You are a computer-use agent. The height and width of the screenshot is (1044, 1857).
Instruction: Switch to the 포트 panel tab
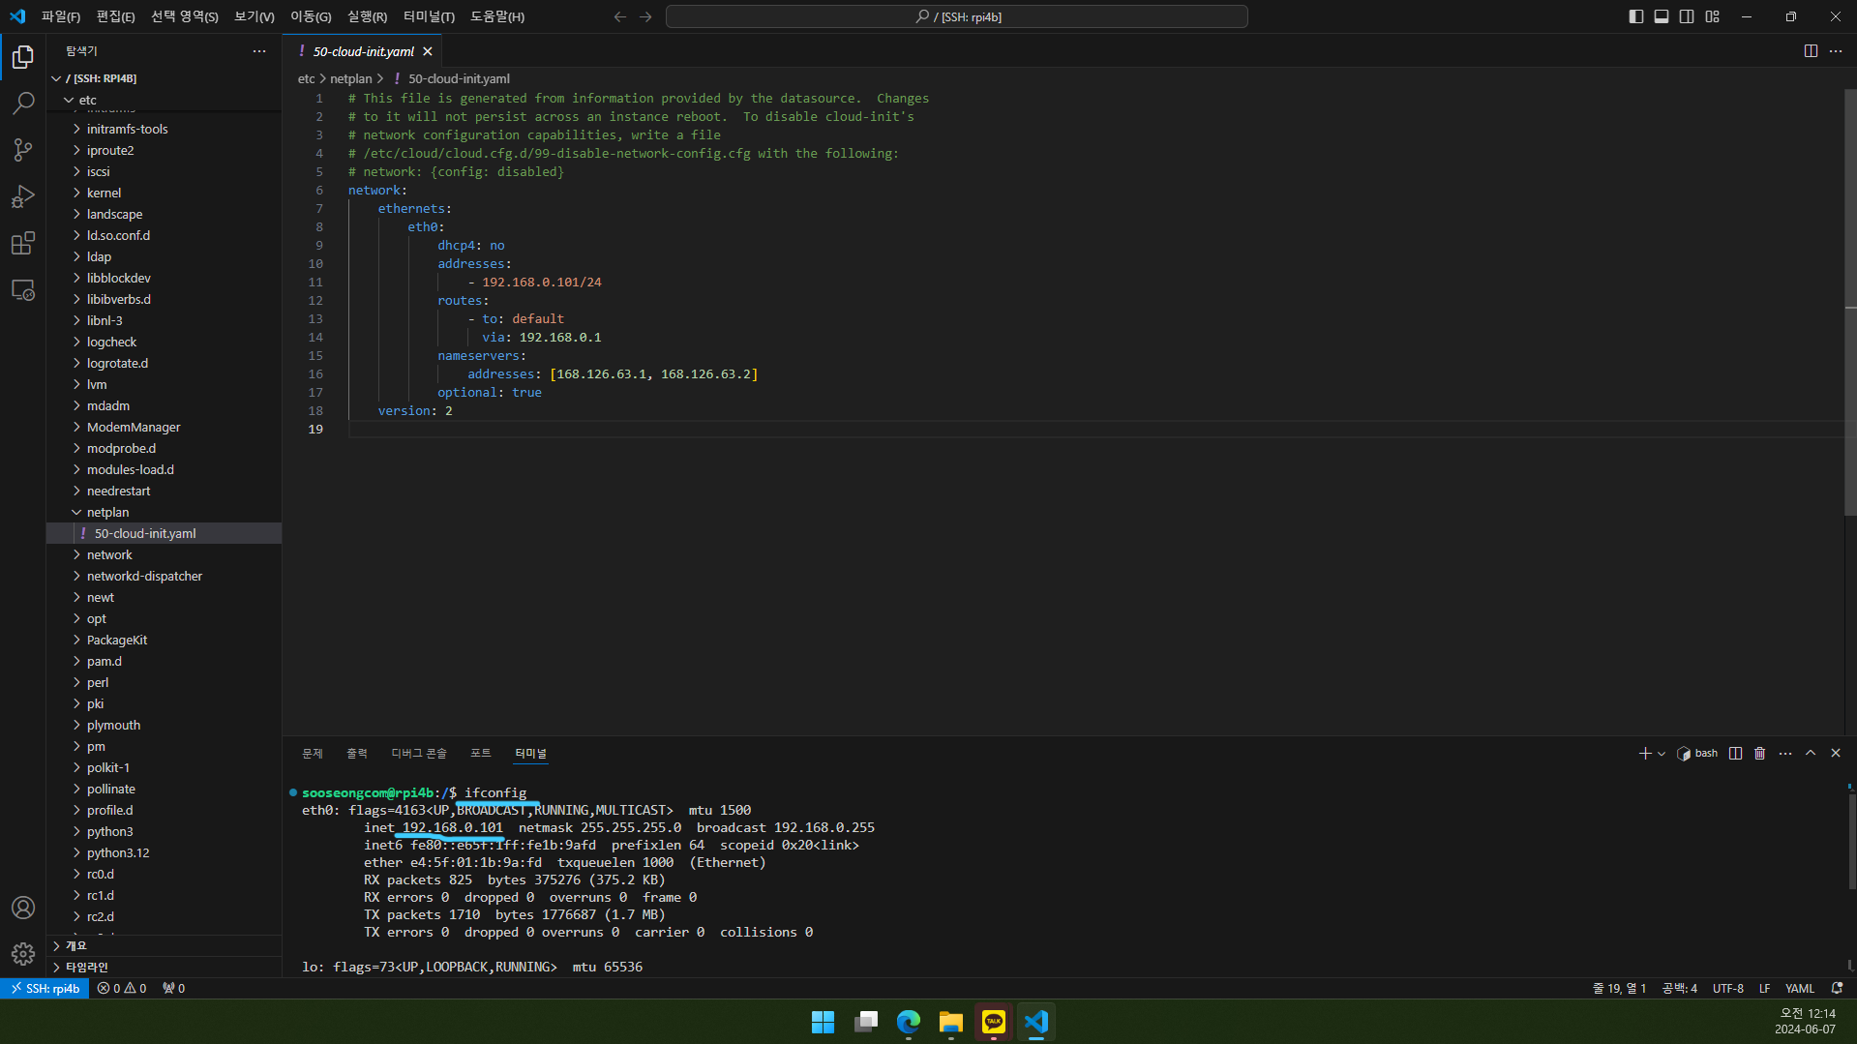coord(481,753)
